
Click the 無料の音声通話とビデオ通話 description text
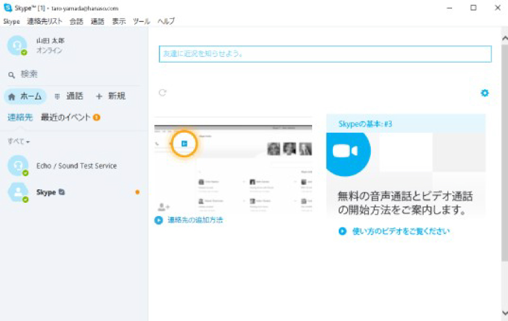tap(405, 203)
